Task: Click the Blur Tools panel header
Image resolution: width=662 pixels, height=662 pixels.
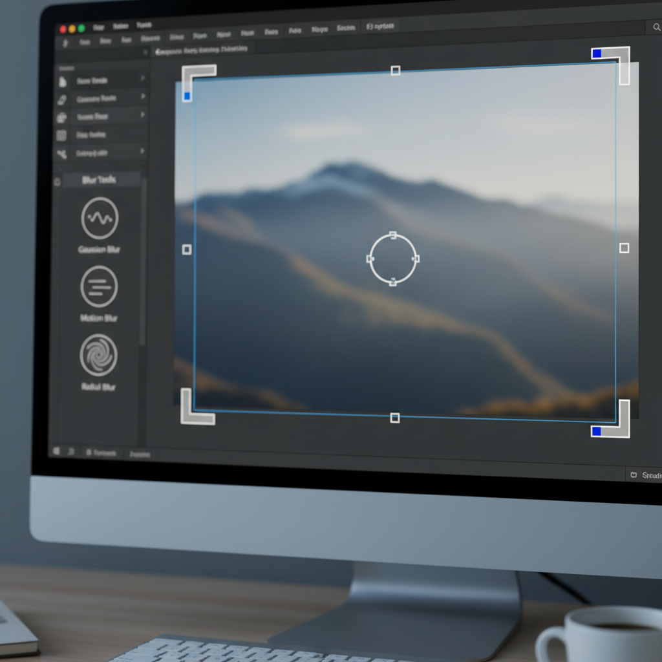Action: [100, 180]
